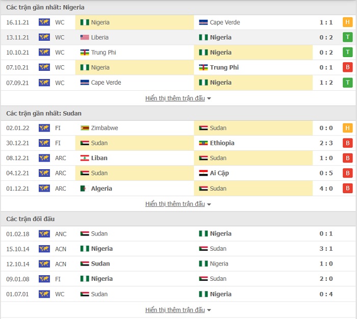Expand more Sudan recent matches
357x319 pixels.
point(178,204)
